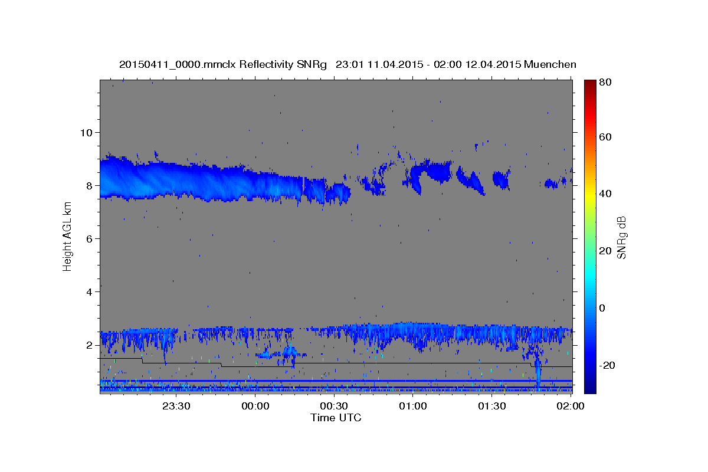Click the height tick label 8
The width and height of the screenshot is (708, 472).
[90, 185]
